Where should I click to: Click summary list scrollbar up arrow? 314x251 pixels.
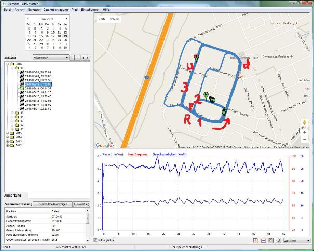(88, 211)
